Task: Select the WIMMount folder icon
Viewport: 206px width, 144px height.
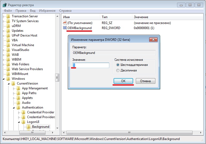Action: point(8,74)
